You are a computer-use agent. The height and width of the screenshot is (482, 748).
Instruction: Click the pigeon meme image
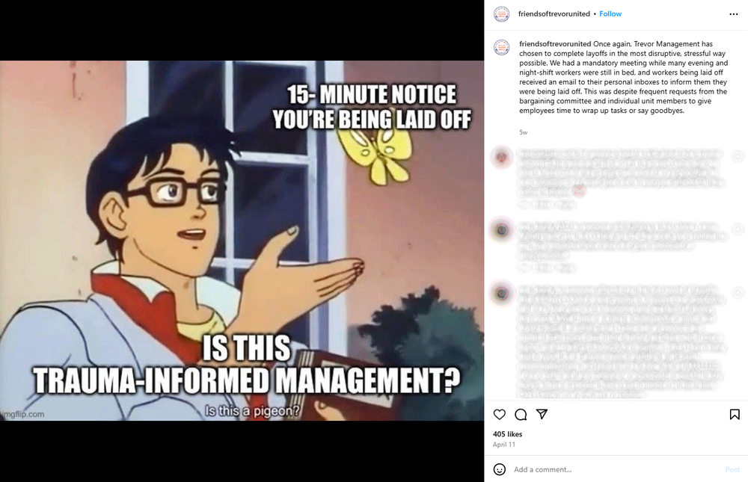pyautogui.click(x=242, y=241)
